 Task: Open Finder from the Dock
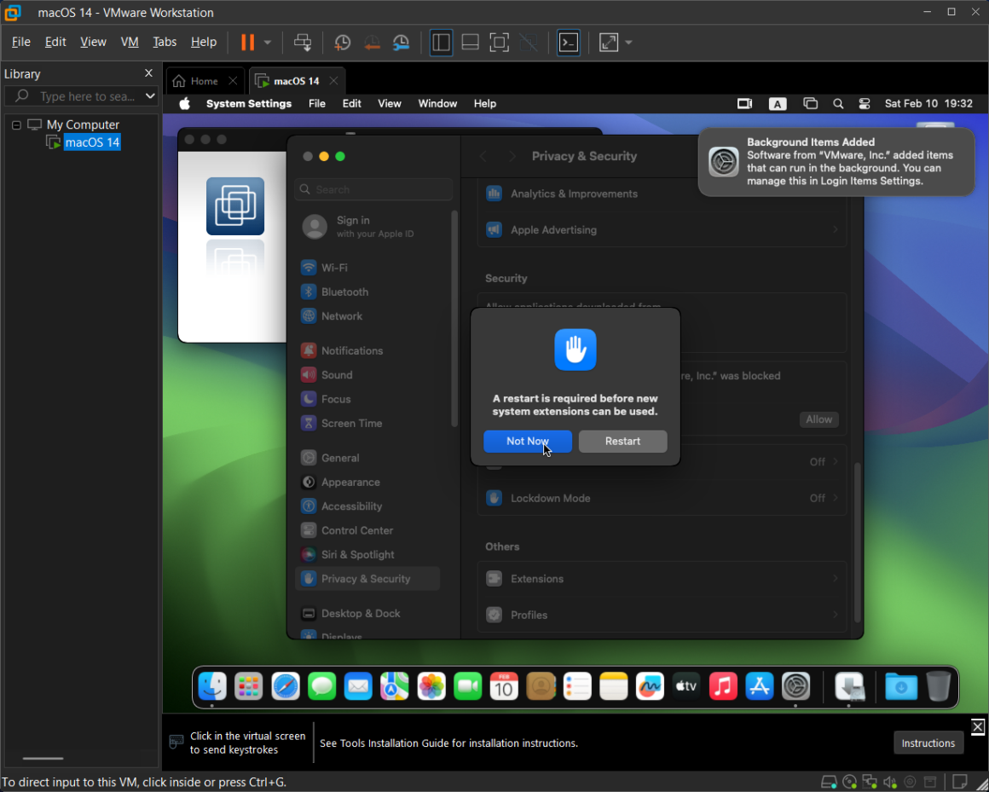[212, 686]
